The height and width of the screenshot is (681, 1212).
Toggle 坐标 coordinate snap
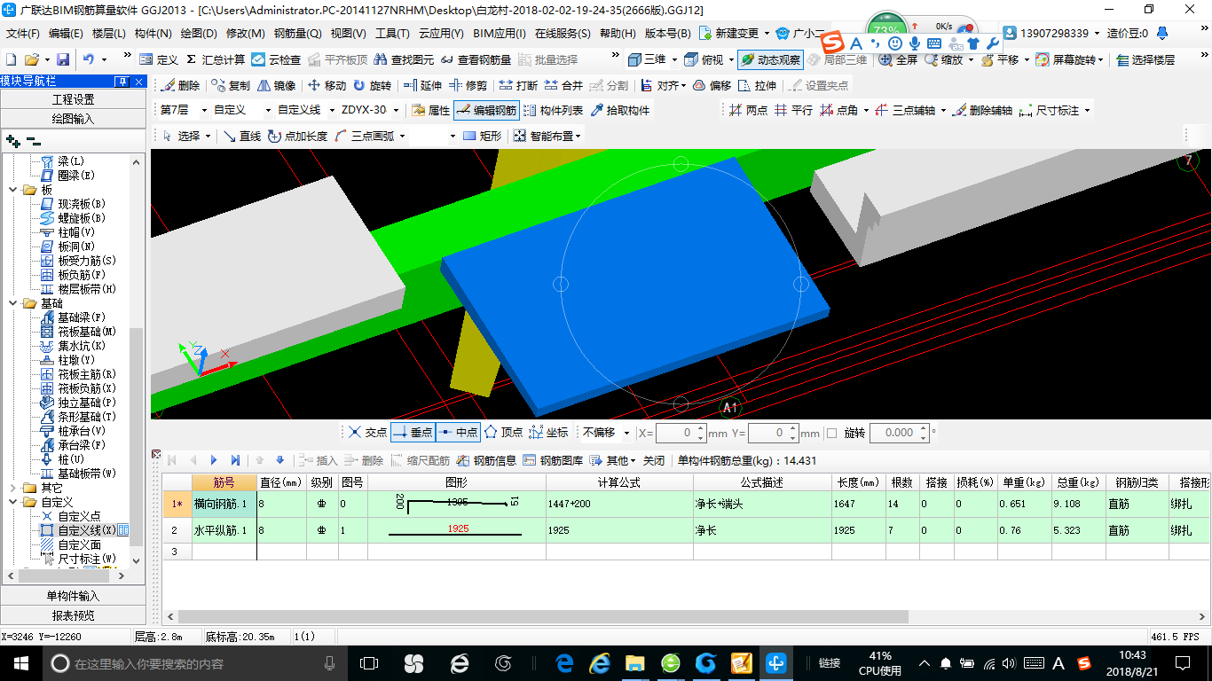(x=548, y=433)
